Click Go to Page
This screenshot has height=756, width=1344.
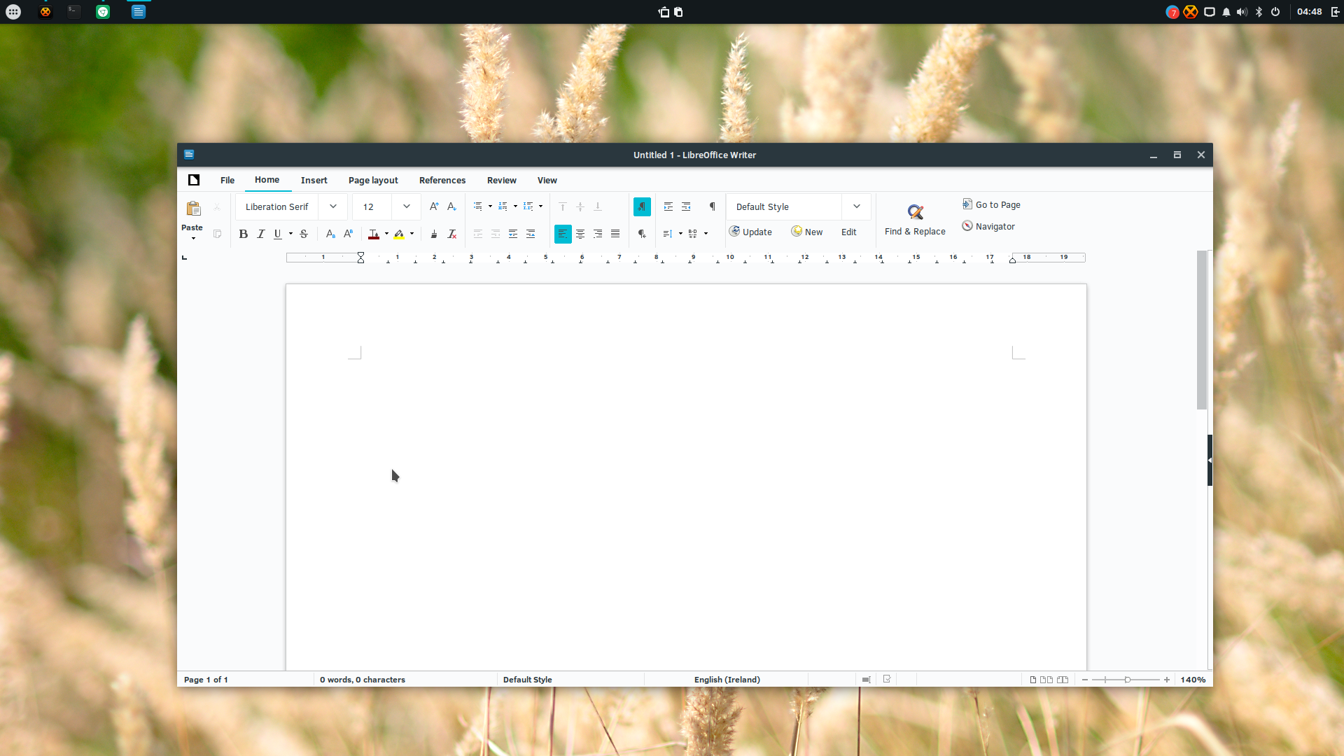(991, 204)
